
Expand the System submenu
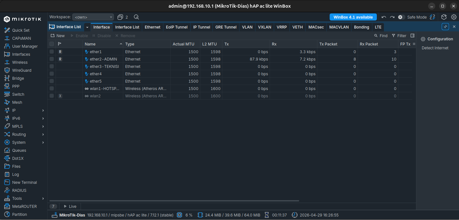[x=43, y=142]
